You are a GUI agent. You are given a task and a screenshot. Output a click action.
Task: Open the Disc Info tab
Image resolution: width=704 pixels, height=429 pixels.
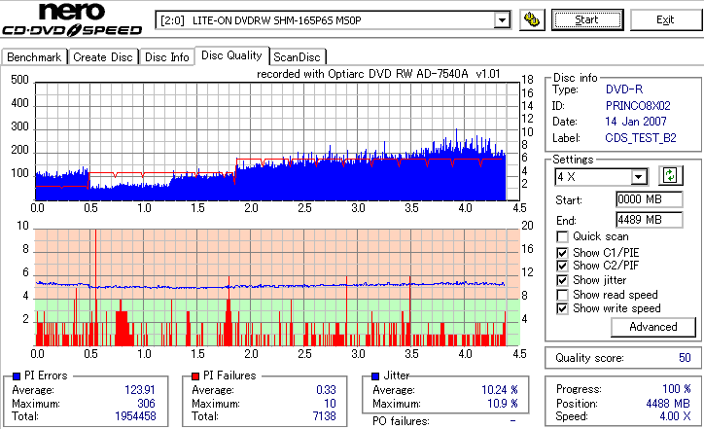pos(166,57)
